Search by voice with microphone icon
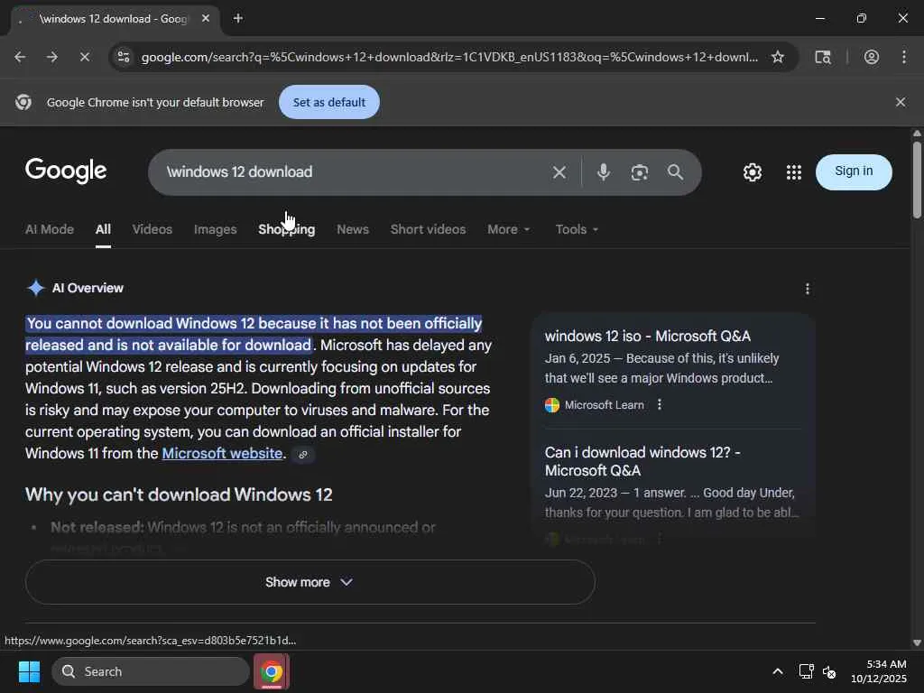 (x=604, y=172)
